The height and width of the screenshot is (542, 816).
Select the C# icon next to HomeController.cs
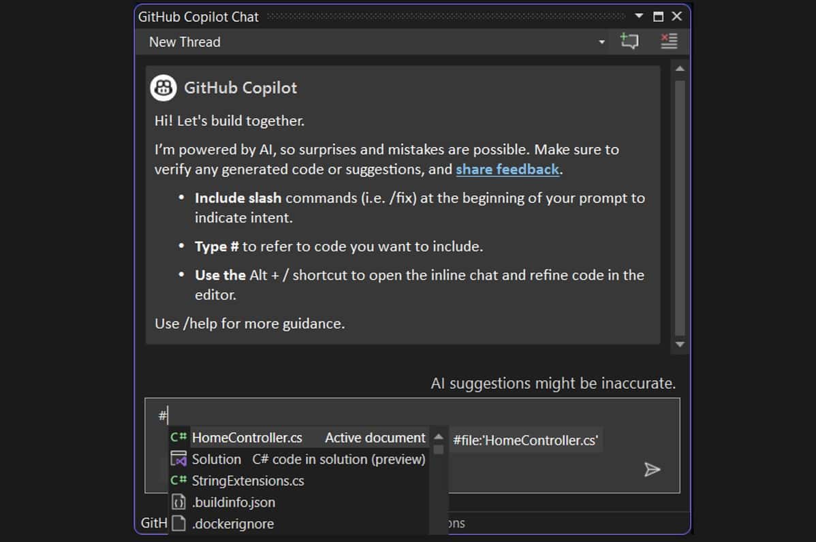pyautogui.click(x=178, y=438)
